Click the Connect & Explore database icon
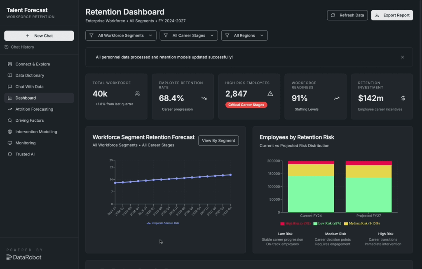The width and height of the screenshot is (422, 269). [10, 64]
